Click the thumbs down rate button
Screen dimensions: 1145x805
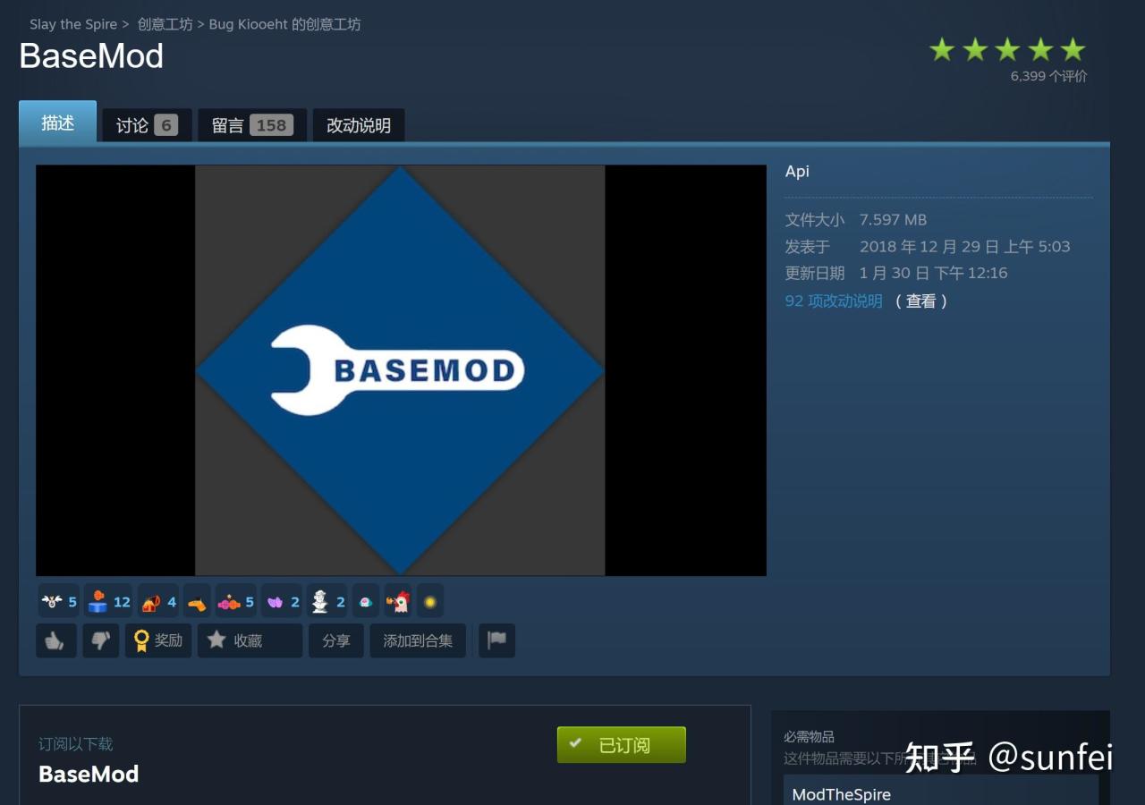tap(100, 640)
